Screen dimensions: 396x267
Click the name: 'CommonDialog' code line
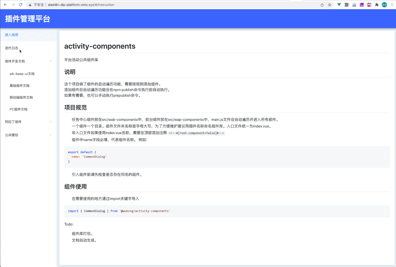point(89,157)
